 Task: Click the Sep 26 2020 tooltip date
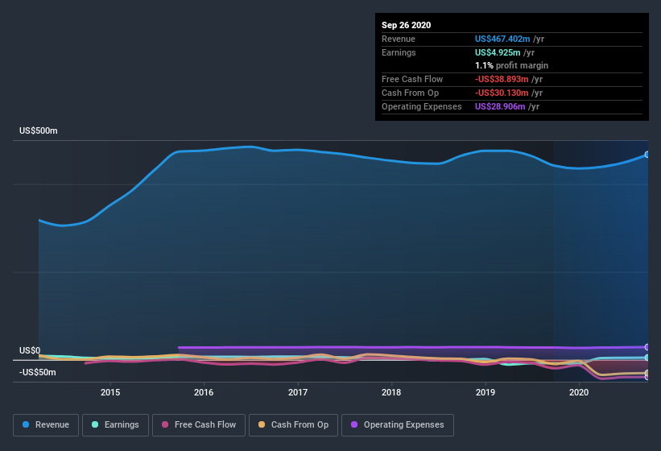pos(406,25)
